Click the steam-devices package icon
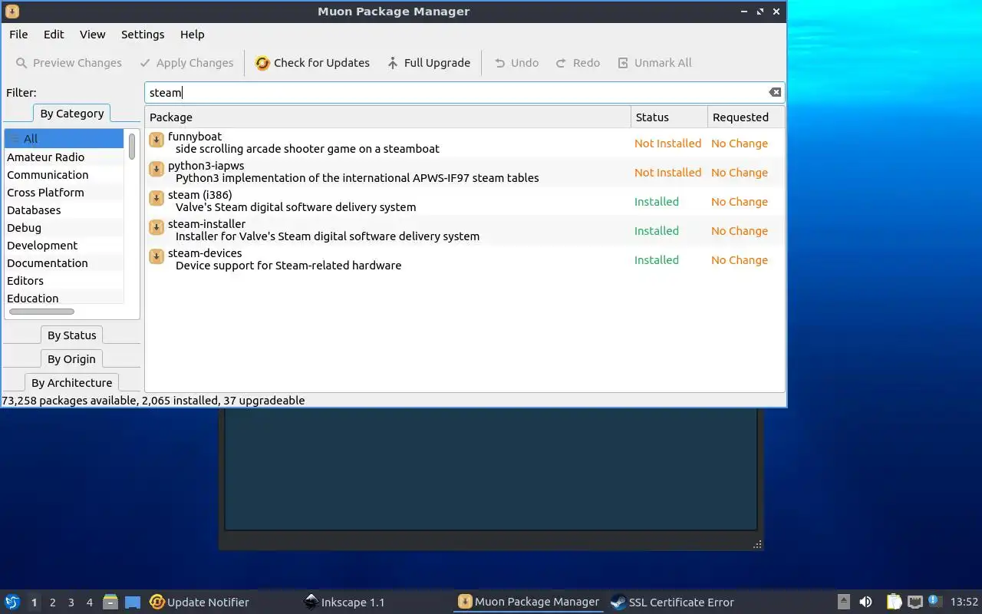The height and width of the screenshot is (614, 982). coord(157,256)
